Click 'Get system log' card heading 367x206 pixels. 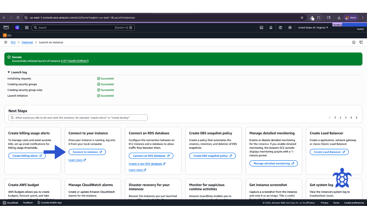[321, 185]
